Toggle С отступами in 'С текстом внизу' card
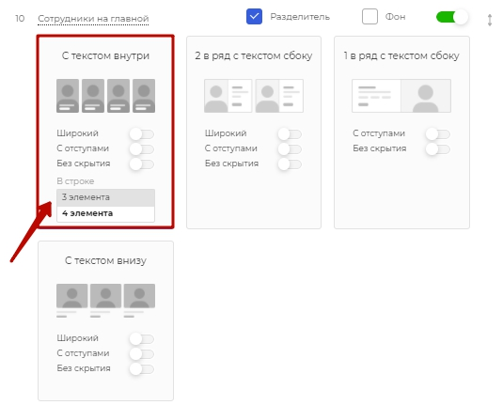The height and width of the screenshot is (405, 503). click(142, 353)
